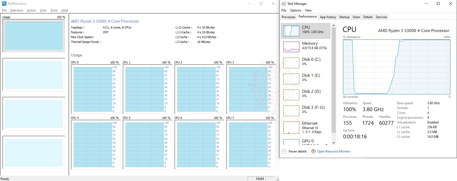Click the CPU utilization graph in Task Manager
The width and height of the screenshot is (457, 181).
397,67
